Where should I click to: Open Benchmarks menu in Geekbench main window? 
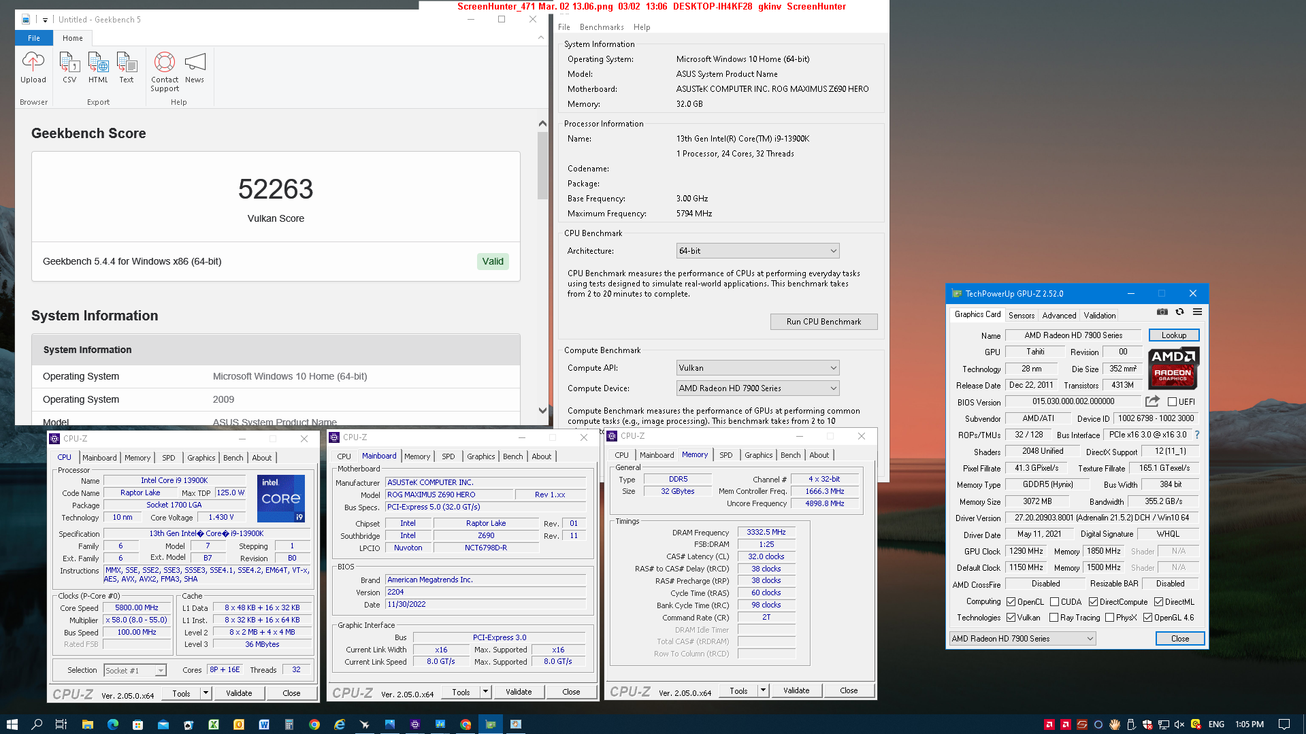(602, 27)
